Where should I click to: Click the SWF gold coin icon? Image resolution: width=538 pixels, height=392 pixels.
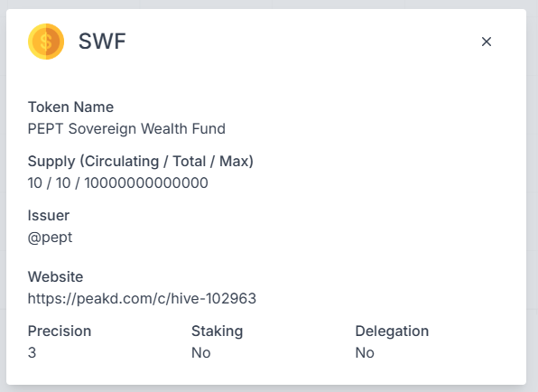click(46, 42)
